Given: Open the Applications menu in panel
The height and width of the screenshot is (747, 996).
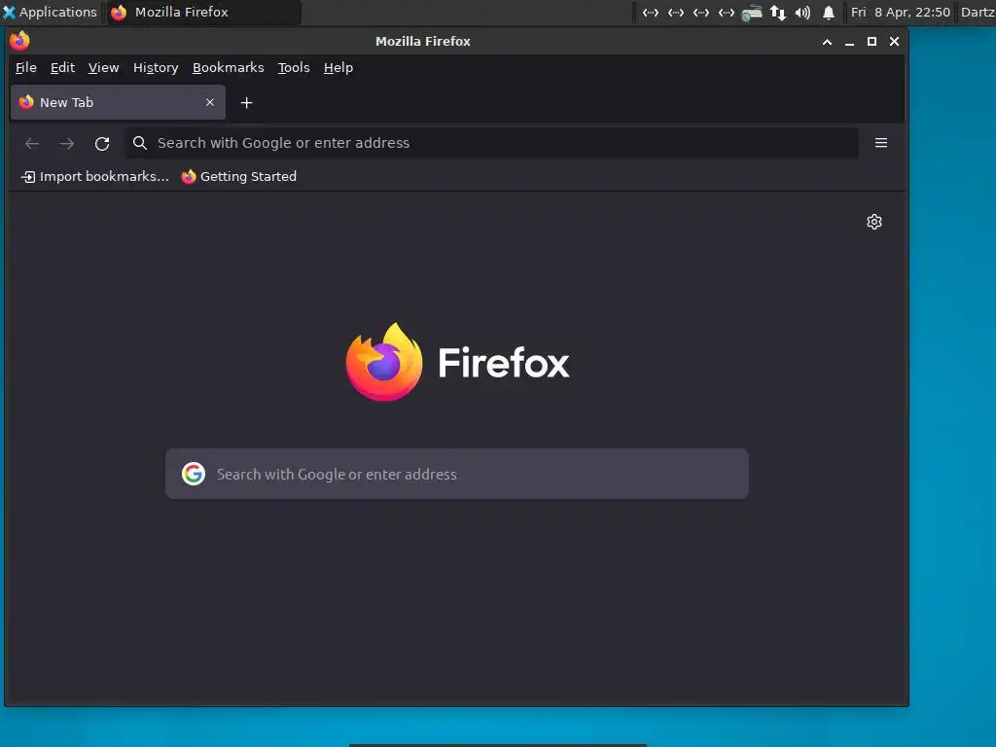Looking at the screenshot, I should point(51,12).
